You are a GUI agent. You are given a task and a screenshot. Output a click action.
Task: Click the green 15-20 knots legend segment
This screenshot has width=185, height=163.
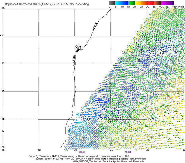click(x=131, y=3)
